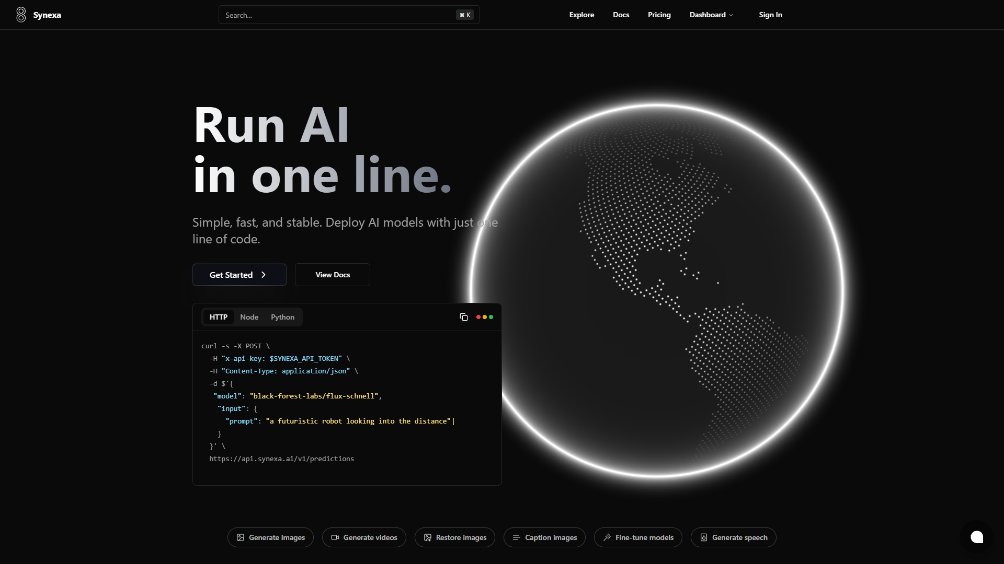This screenshot has width=1004, height=564.
Task: Click the image icon in Generate images
Action: coord(241,537)
